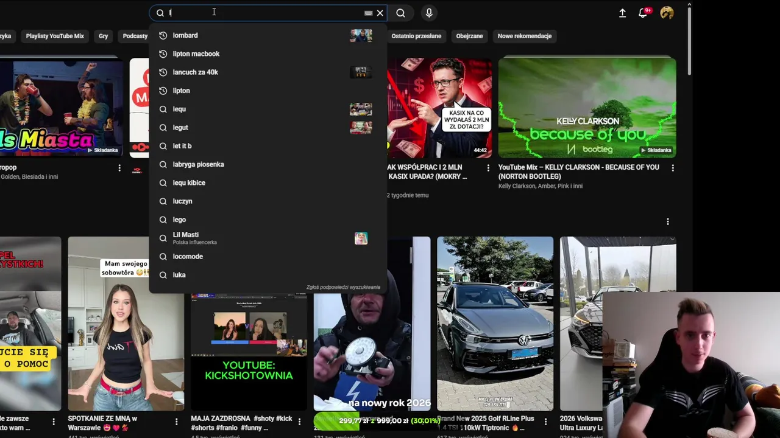Open the 'YouTube Mix – KELLY CLARKSON' title
The width and height of the screenshot is (780, 438).
pyautogui.click(x=579, y=172)
